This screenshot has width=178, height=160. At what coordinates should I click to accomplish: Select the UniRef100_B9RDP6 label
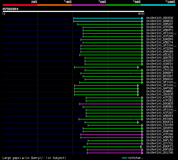[x=160, y=40]
